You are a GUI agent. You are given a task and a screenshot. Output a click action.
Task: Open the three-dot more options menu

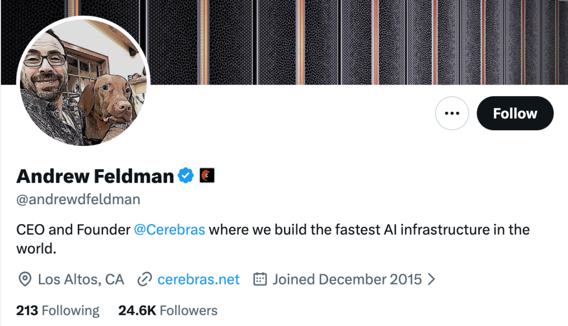tap(452, 113)
